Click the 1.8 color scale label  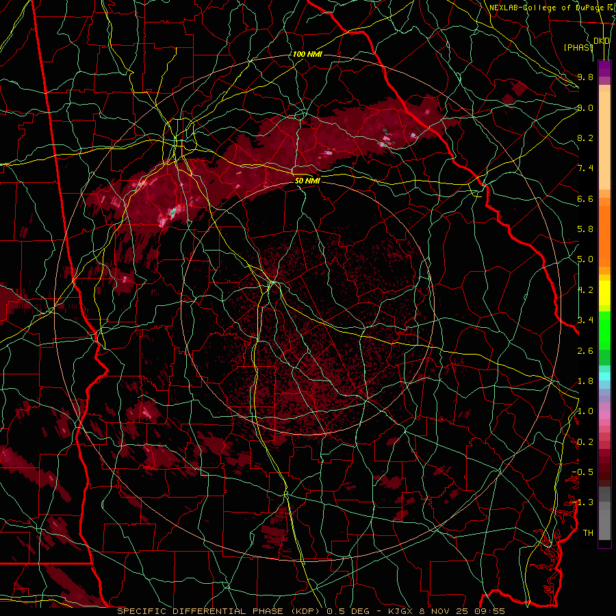tap(585, 381)
